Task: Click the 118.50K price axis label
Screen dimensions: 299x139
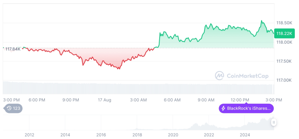Action: pyautogui.click(x=284, y=23)
